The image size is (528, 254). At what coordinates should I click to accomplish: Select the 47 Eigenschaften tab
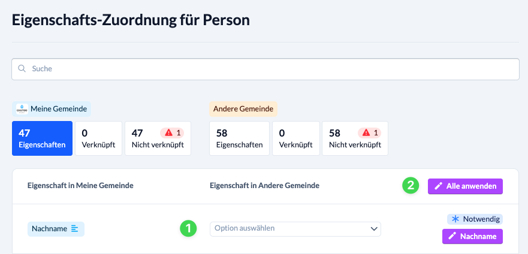click(x=42, y=138)
